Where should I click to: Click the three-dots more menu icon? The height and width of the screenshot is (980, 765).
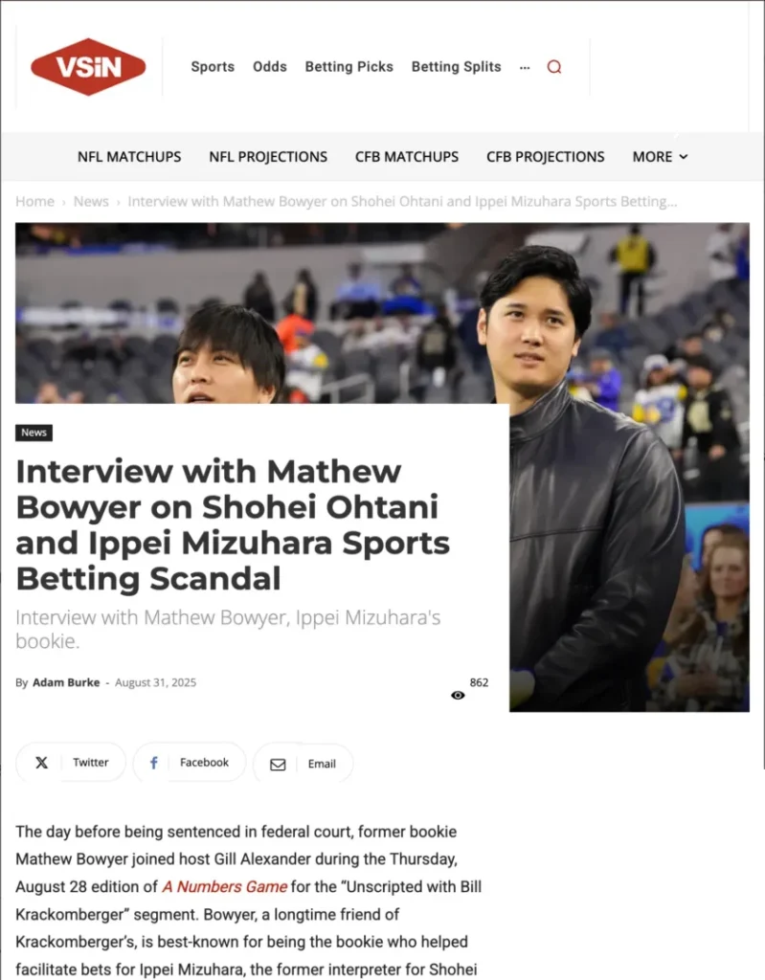pos(524,68)
